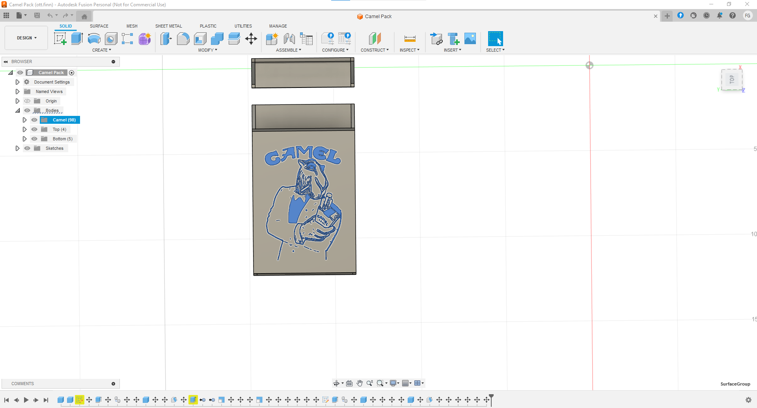757x408 pixels.
Task: Open New Component assemble tool
Action: 272,39
